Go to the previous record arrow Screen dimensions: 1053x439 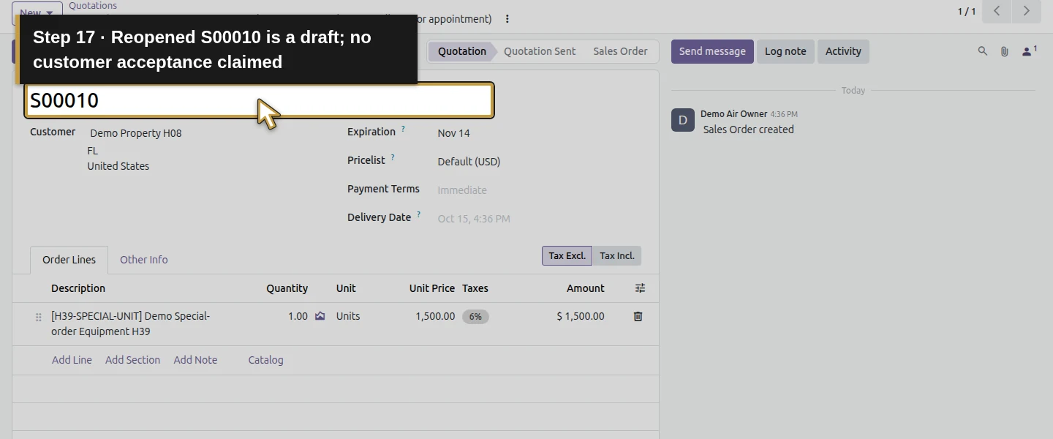click(x=997, y=11)
